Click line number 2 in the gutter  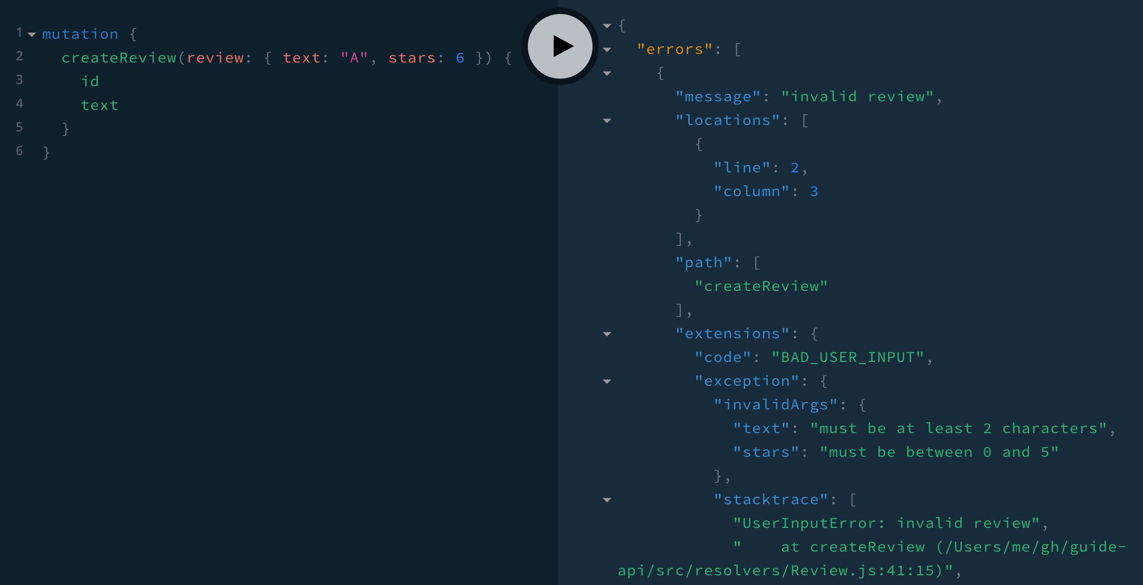click(x=19, y=56)
